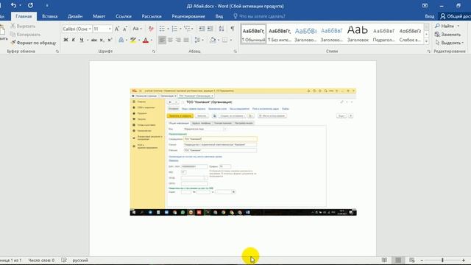The image size is (471, 265).
Task: Expand the Styles gallery with the More arrow
Action: pyautogui.click(x=426, y=41)
